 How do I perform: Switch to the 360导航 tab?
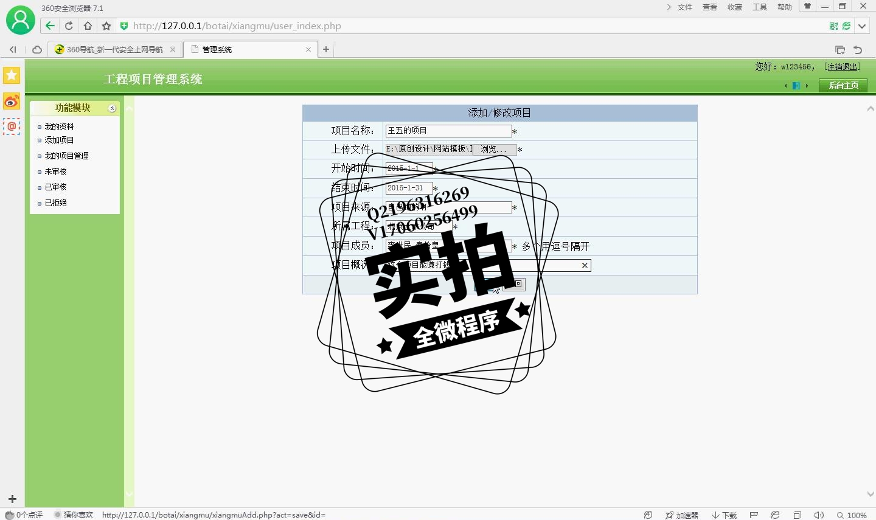point(115,50)
